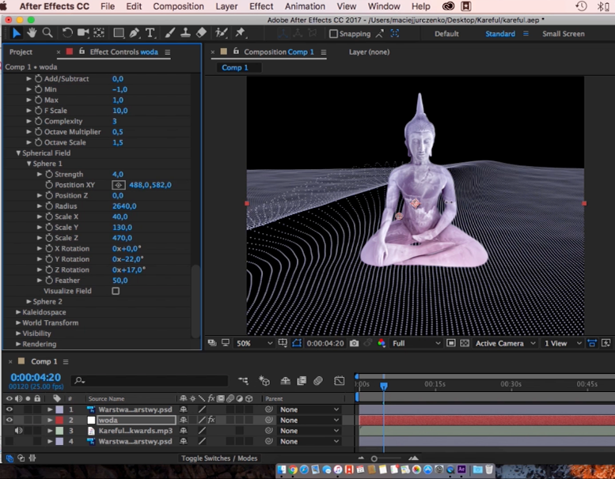Image resolution: width=615 pixels, height=479 pixels.
Task: Hide the woda layer eye
Action: pyautogui.click(x=9, y=420)
